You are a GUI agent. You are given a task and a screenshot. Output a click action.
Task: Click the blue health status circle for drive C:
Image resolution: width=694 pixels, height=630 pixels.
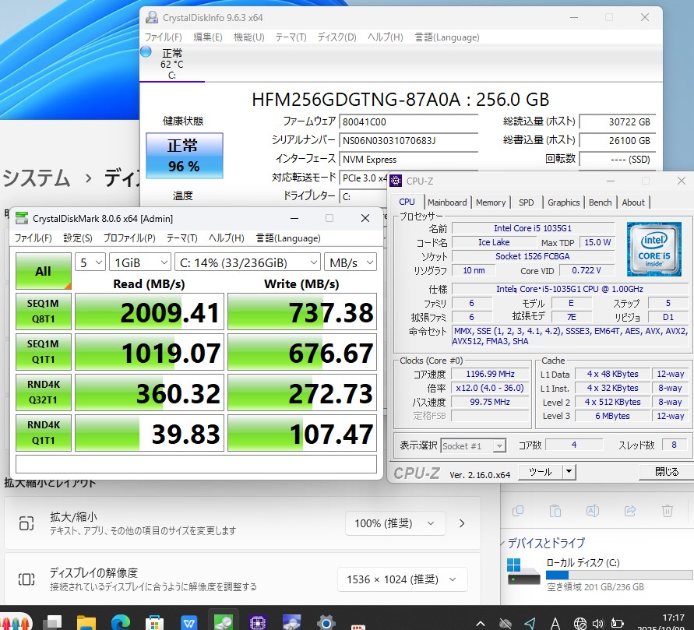pos(146,52)
